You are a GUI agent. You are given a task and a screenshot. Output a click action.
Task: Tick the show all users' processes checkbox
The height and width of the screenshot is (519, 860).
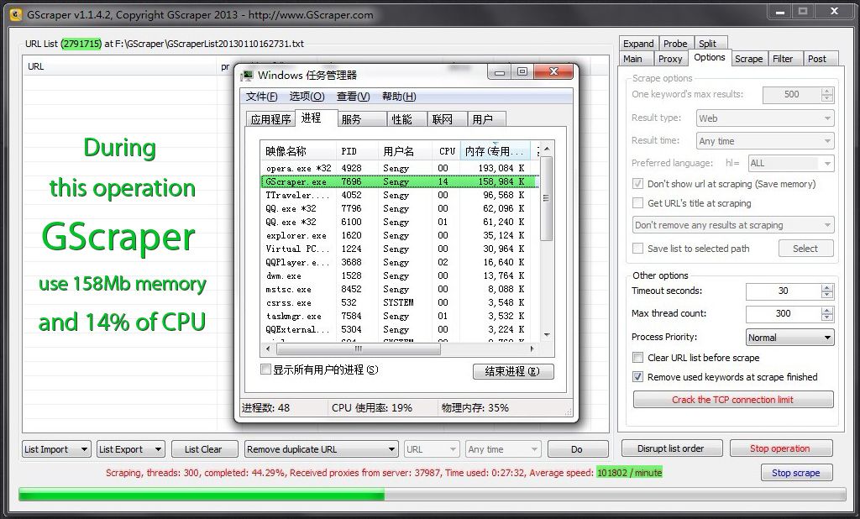point(266,370)
